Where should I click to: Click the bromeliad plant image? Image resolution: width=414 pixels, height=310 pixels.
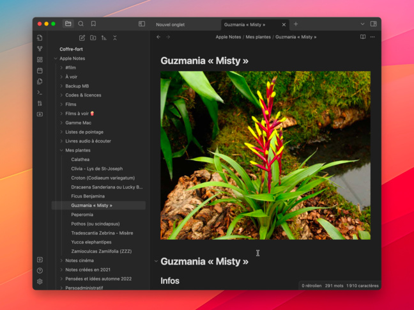coord(265,155)
